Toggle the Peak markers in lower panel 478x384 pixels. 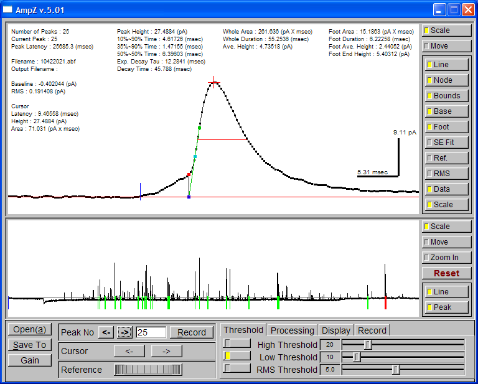click(x=447, y=307)
